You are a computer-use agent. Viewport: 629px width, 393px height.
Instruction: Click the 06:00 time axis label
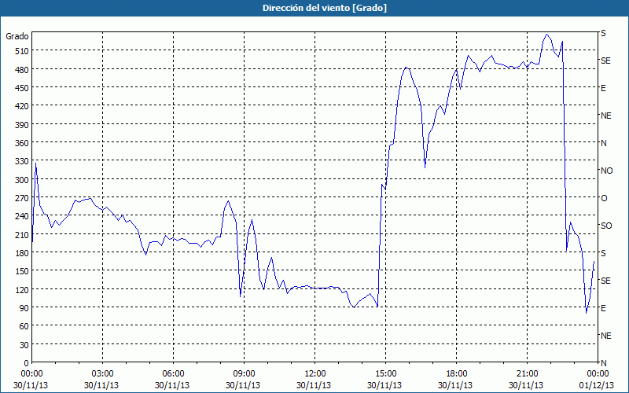pos(173,374)
